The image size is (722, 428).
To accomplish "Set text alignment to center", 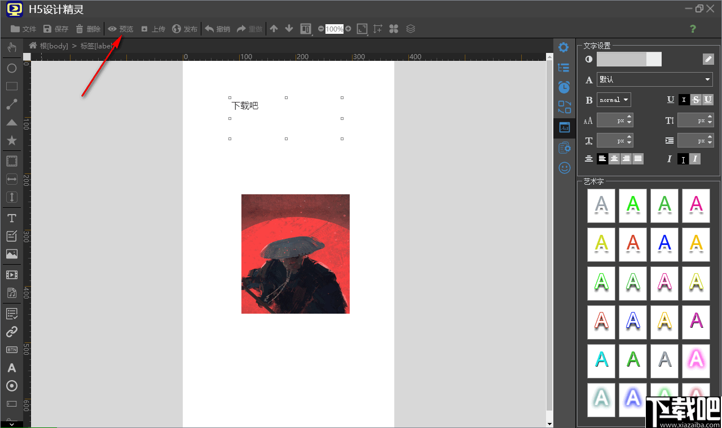I will (x=614, y=159).
